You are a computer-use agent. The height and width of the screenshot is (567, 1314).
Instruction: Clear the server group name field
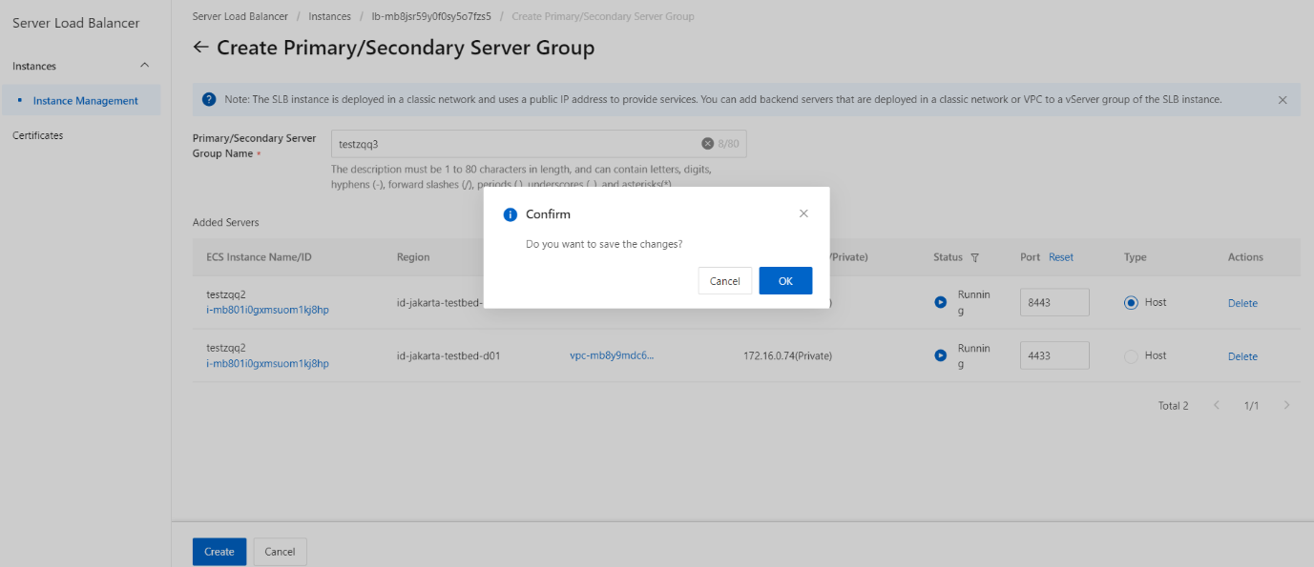[707, 144]
